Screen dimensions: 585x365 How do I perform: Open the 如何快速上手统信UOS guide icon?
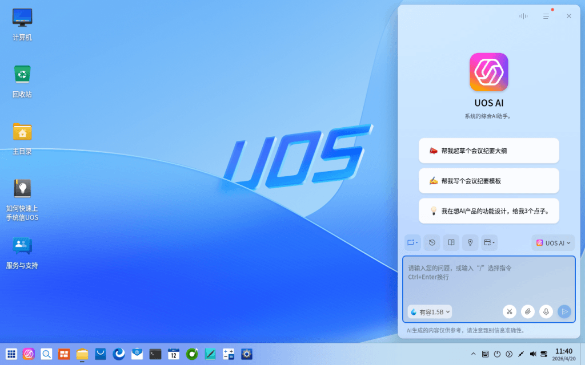[22, 200]
